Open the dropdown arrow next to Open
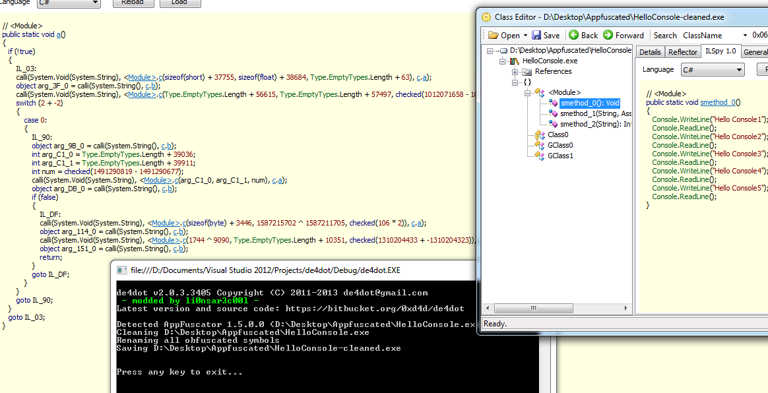 tap(525, 36)
